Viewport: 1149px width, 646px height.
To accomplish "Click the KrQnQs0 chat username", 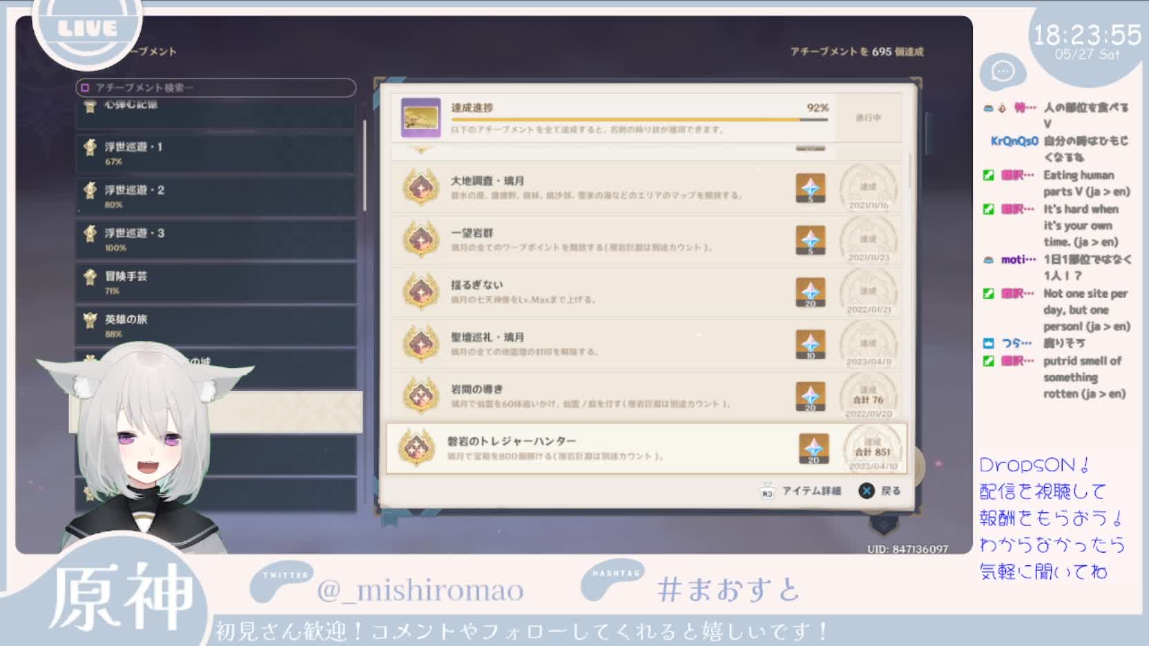I will 1014,141.
